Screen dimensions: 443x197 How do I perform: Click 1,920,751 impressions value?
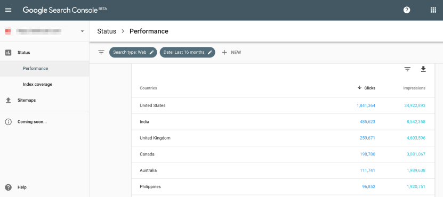(416, 186)
